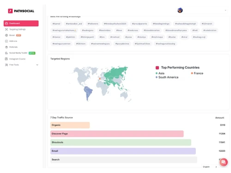
Task: Select the #NewBeginnings hashtag chip
Action: pos(161,24)
